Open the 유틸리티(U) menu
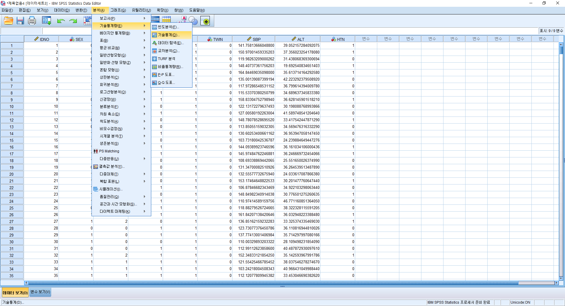The height and width of the screenshot is (306, 565). coord(141,10)
